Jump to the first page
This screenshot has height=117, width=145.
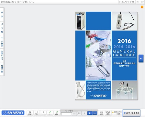click(79, 113)
